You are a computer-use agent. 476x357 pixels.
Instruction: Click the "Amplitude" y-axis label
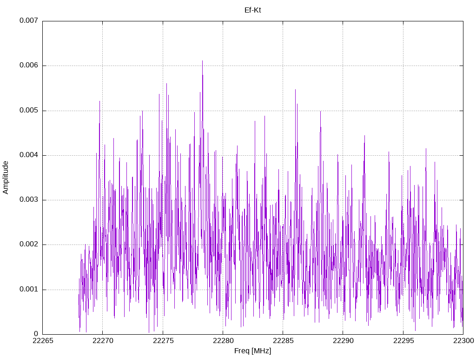pyautogui.click(x=6, y=178)
